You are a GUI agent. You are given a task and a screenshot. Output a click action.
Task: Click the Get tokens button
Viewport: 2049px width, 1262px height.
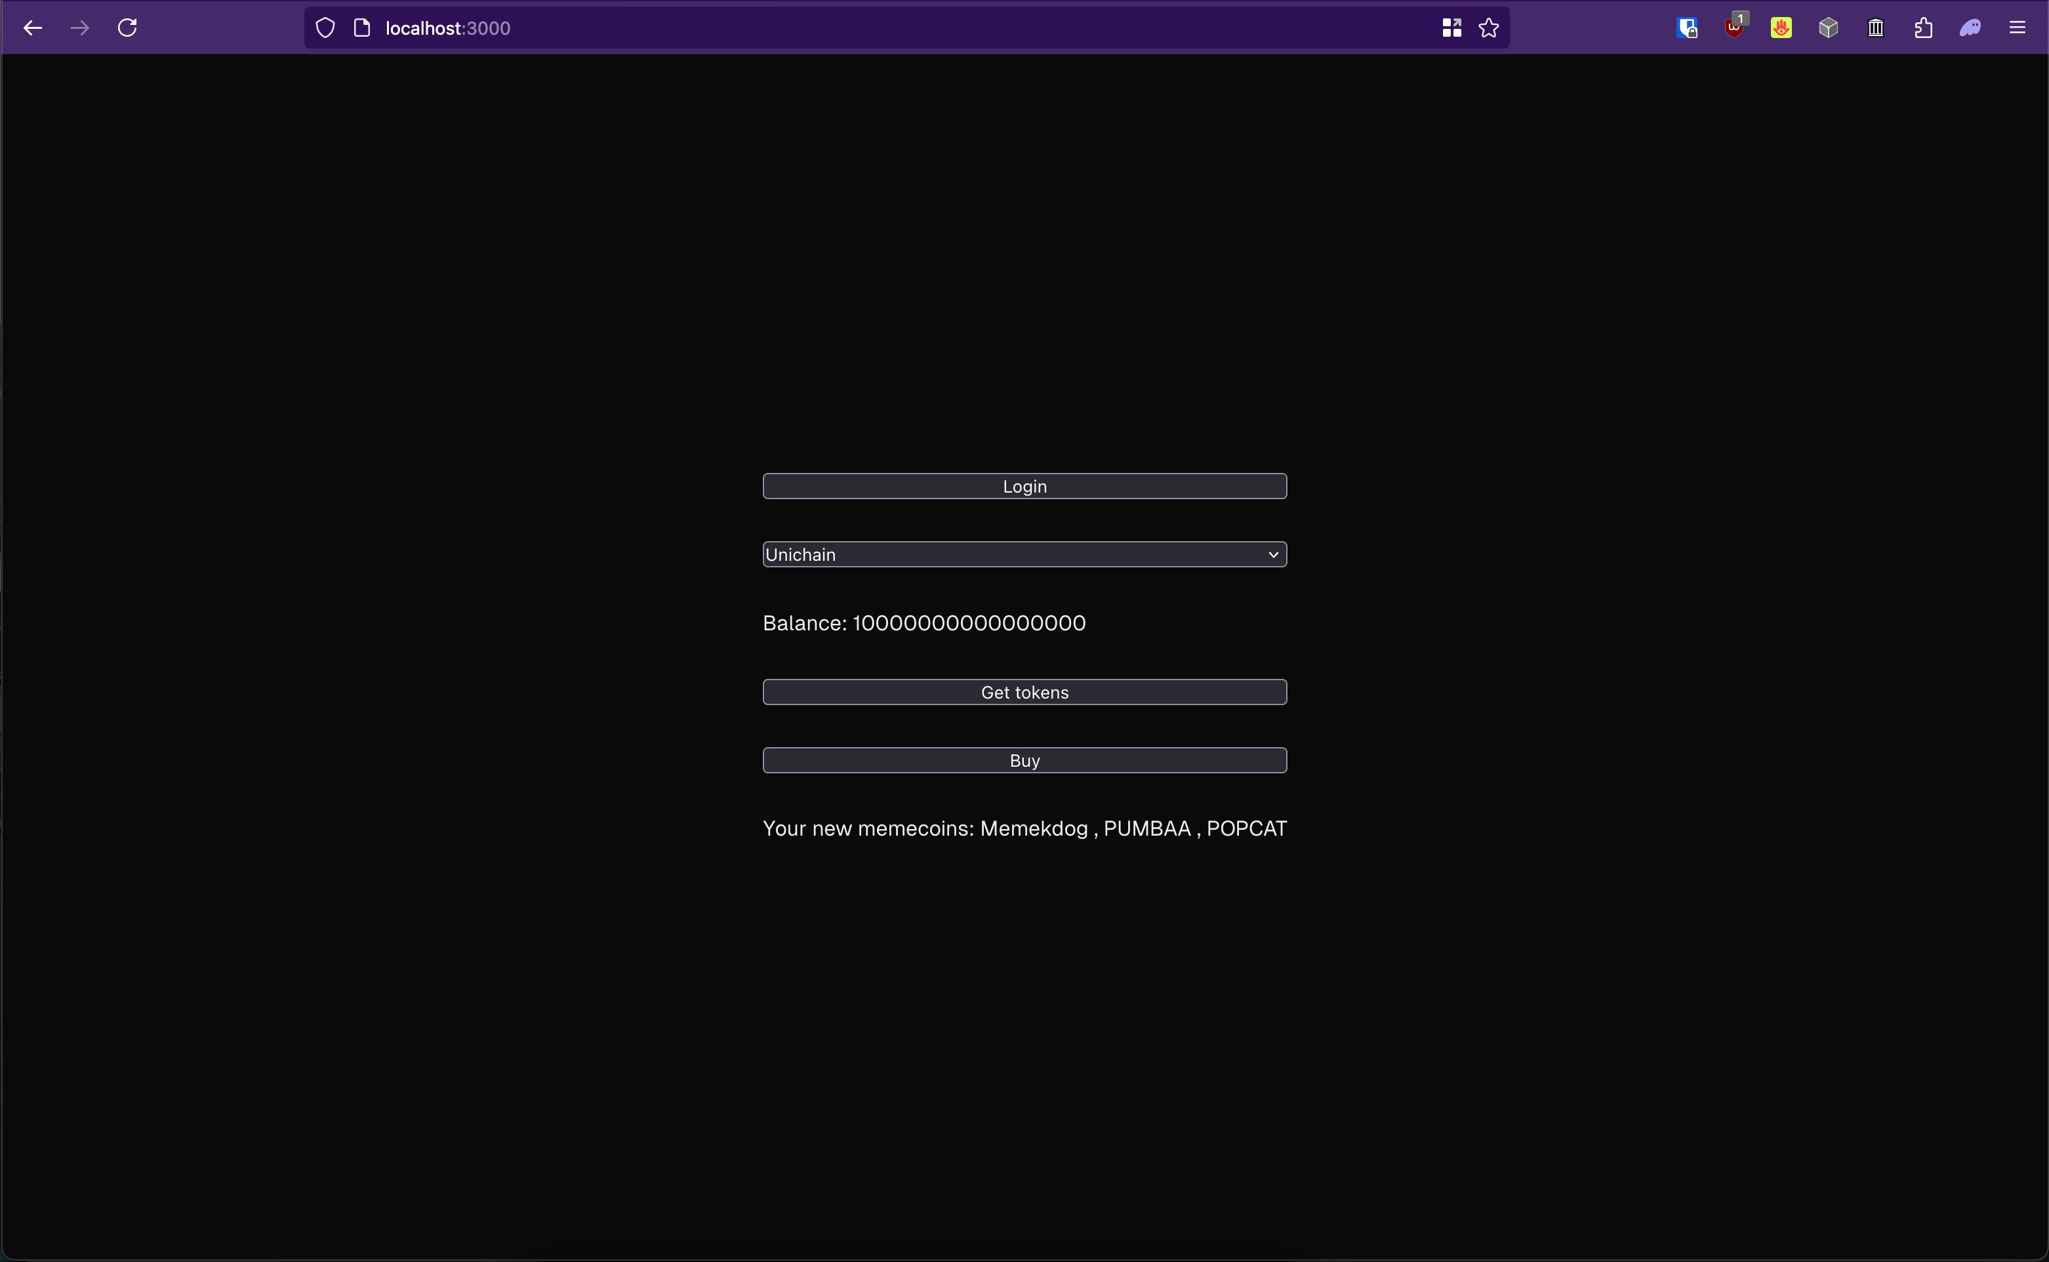[1025, 692]
